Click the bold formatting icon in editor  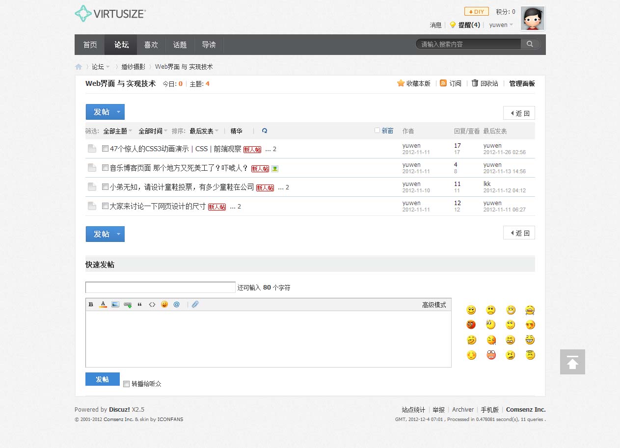click(x=91, y=304)
